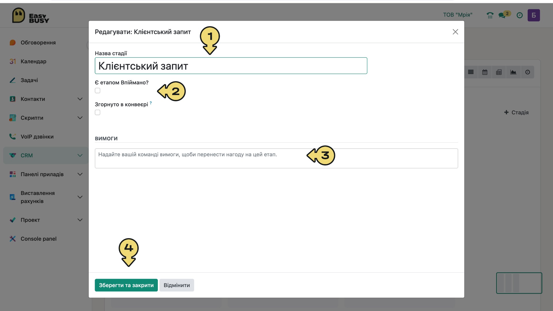This screenshot has height=311, width=553.
Task: Tick the Є етапом Впіймано checkbox
Action: tap(98, 91)
